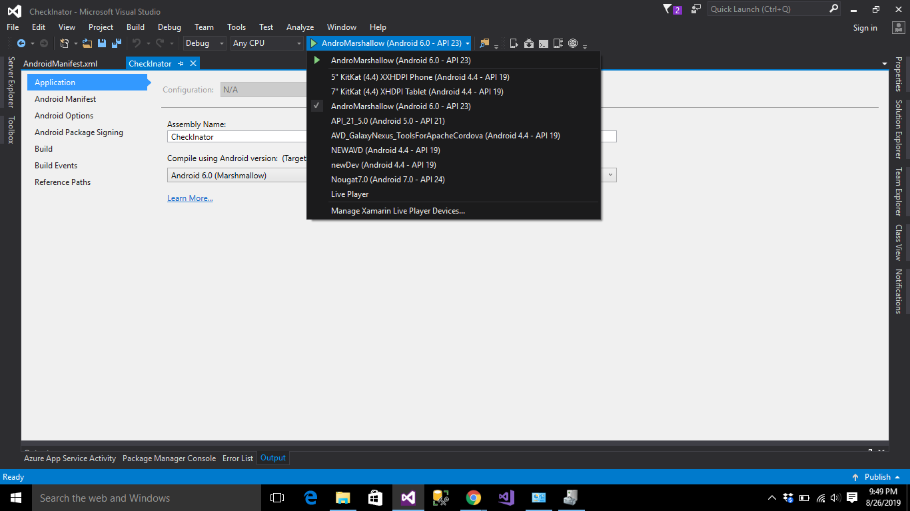Click Sign in link
Screen dimensions: 910x511
tap(865, 28)
